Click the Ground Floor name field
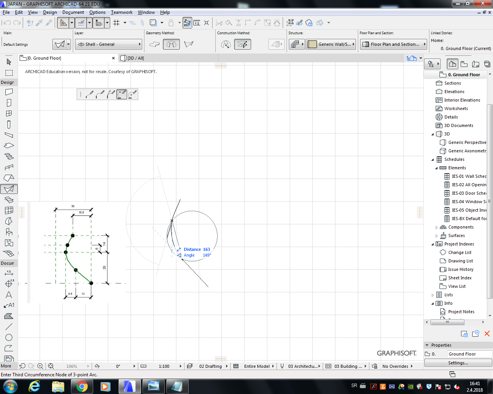This screenshot has height=394, width=493. (470, 354)
